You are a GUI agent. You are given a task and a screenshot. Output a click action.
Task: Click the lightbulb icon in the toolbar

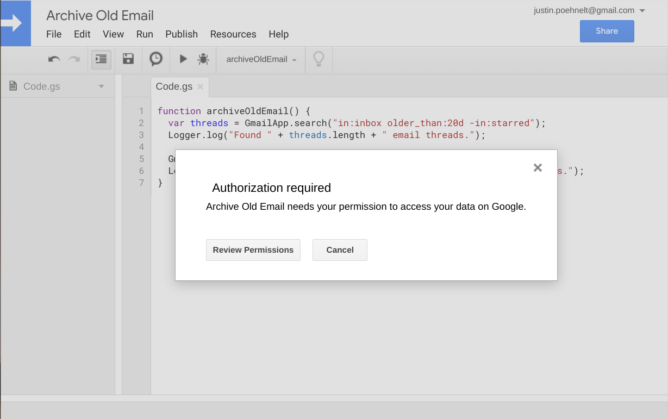click(x=319, y=59)
